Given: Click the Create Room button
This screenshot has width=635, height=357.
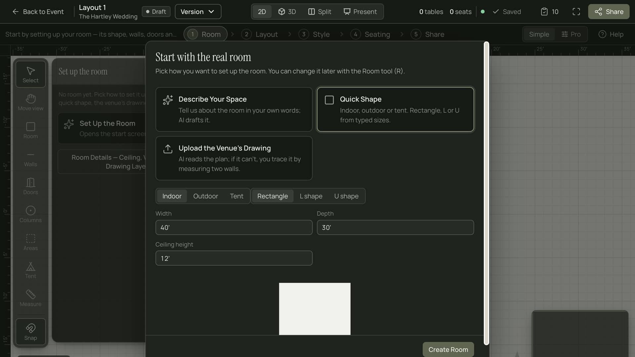Looking at the screenshot, I should pyautogui.click(x=448, y=349).
